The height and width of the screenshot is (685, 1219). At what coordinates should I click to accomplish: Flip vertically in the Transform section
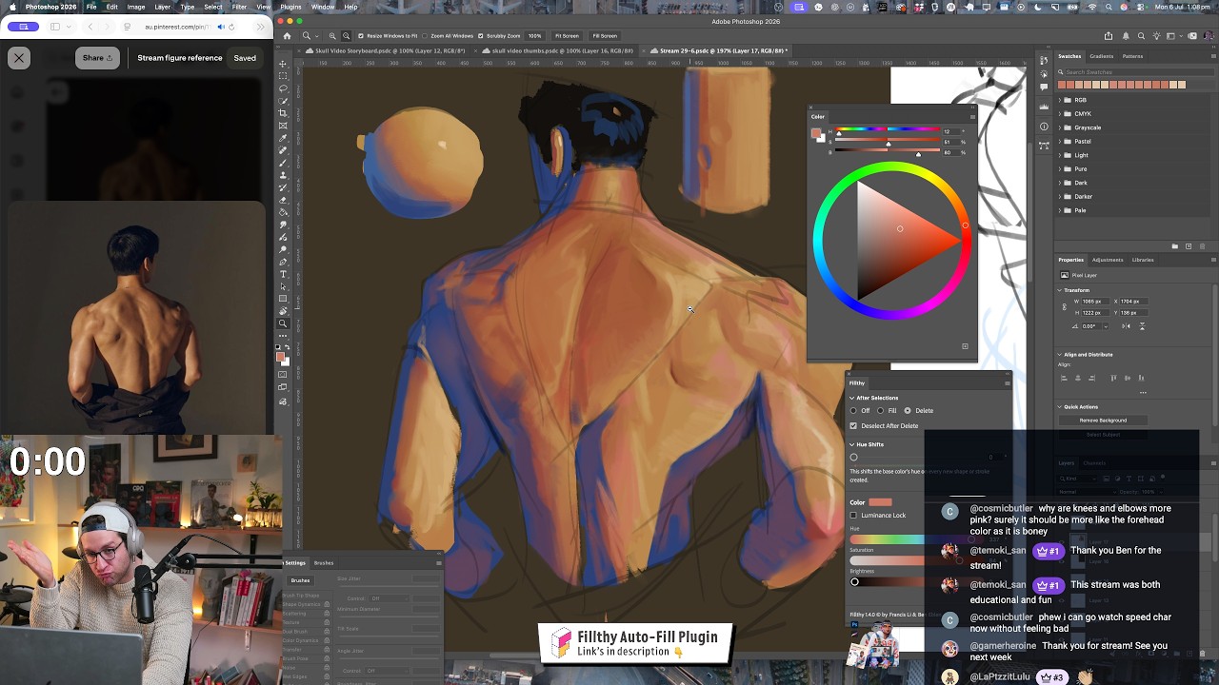pyautogui.click(x=1142, y=326)
